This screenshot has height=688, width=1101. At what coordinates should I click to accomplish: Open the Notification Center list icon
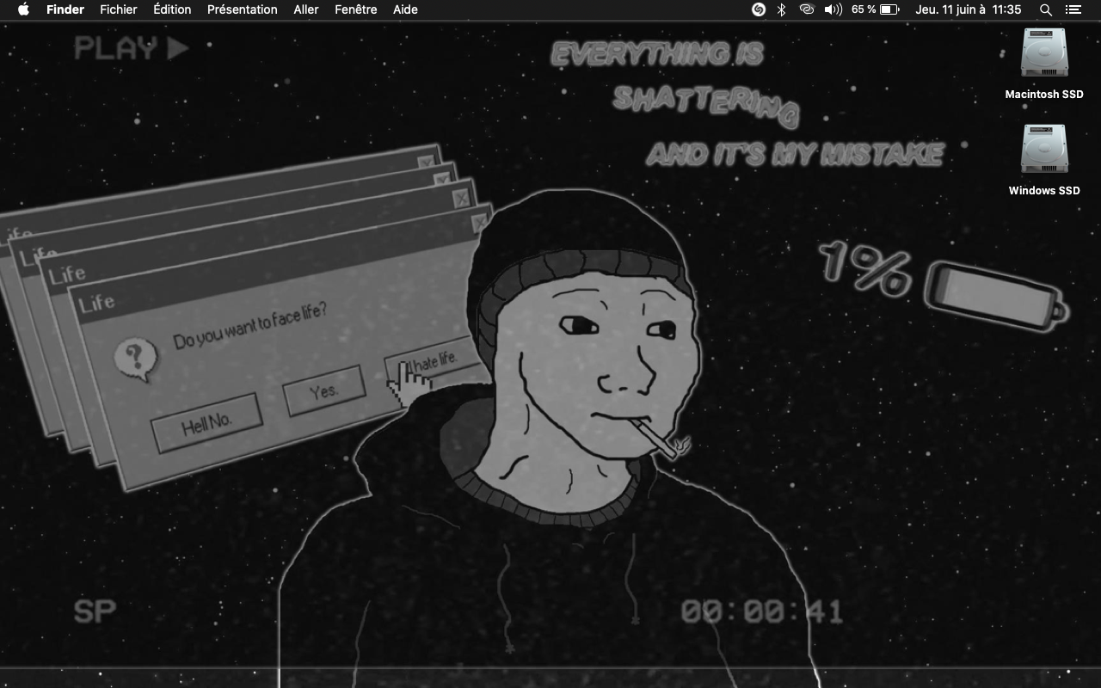click(1073, 9)
